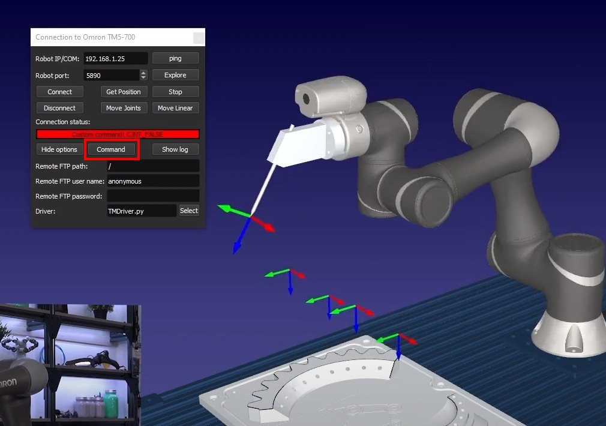Image resolution: width=606 pixels, height=426 pixels.
Task: Click the highlighted Command button
Action: click(x=111, y=149)
